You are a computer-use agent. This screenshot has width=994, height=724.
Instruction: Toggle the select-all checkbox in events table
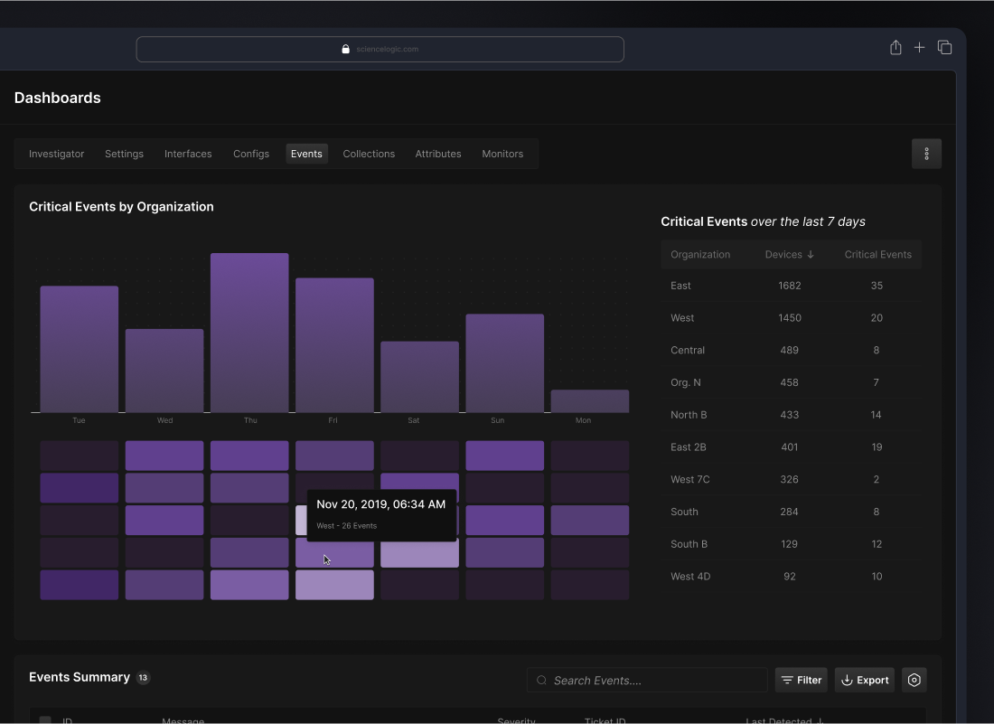click(45, 720)
